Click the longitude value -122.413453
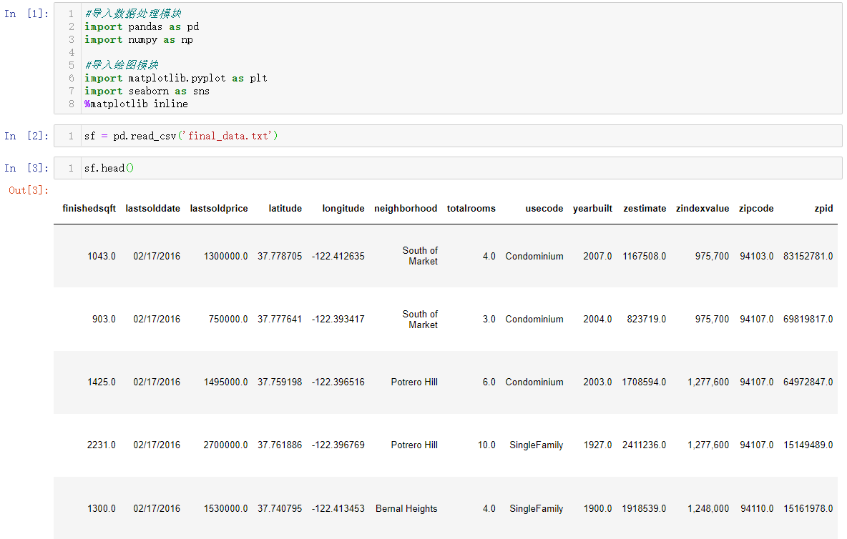Image resolution: width=847 pixels, height=539 pixels. point(338,509)
